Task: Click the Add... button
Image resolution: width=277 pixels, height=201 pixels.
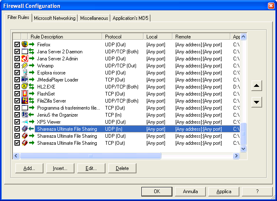Action: [29, 168]
